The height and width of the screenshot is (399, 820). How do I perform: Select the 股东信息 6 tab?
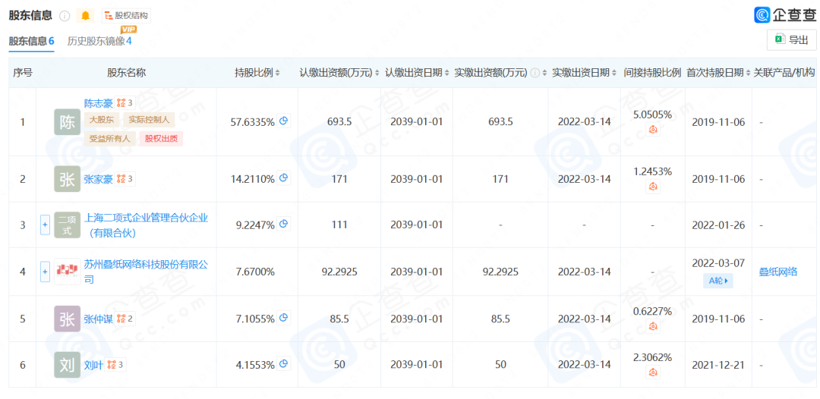coord(31,41)
